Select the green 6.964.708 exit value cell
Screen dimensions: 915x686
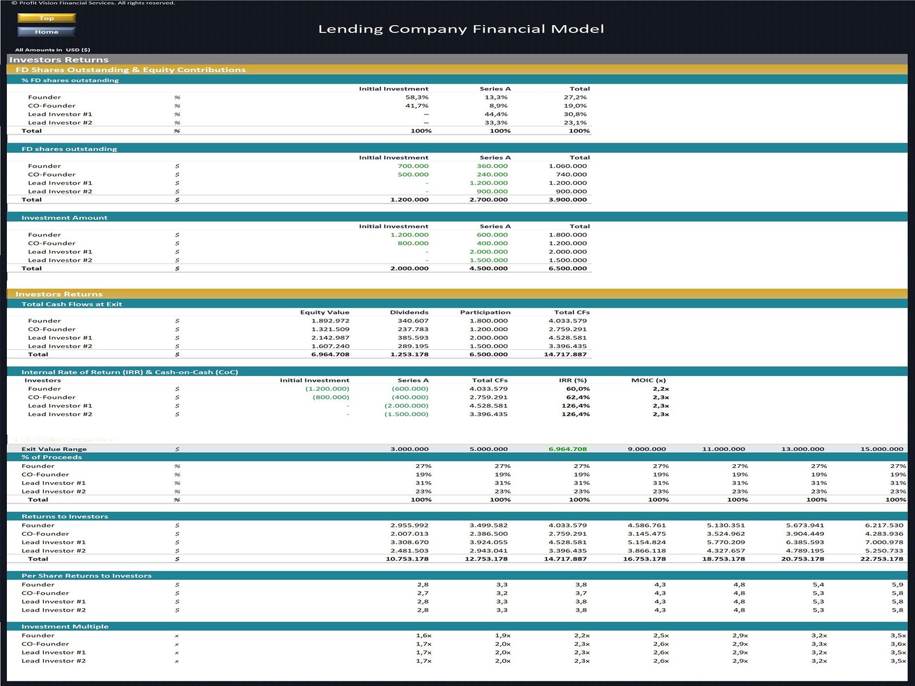(x=567, y=449)
